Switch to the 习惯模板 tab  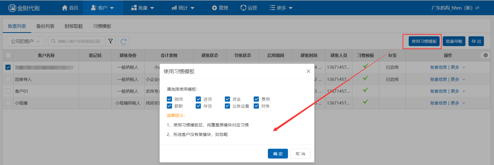[x=102, y=26]
